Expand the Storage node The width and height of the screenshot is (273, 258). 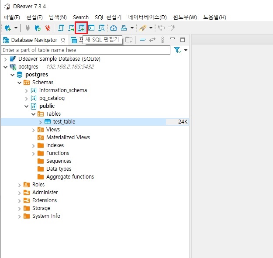19,209
